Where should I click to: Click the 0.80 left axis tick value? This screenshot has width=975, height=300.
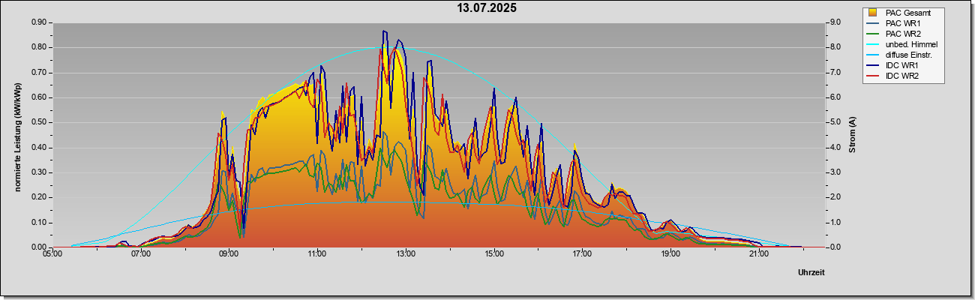40,47
